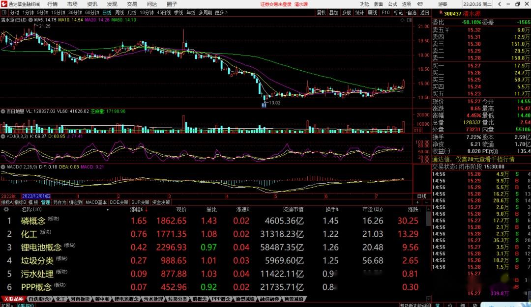The image size is (531, 307).
Task: Sort by the 涨幅% column arrow
Action: [x=147, y=210]
